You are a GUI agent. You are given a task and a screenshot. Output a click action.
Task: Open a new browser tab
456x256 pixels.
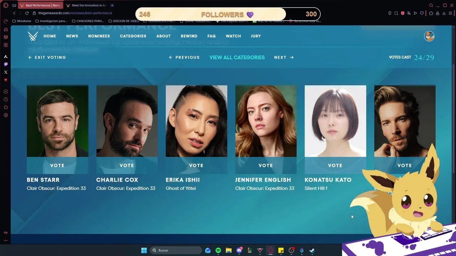[x=112, y=5]
